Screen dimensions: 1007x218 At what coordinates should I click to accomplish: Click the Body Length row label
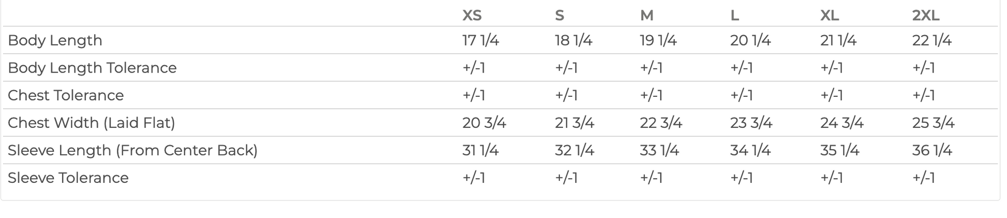point(55,40)
